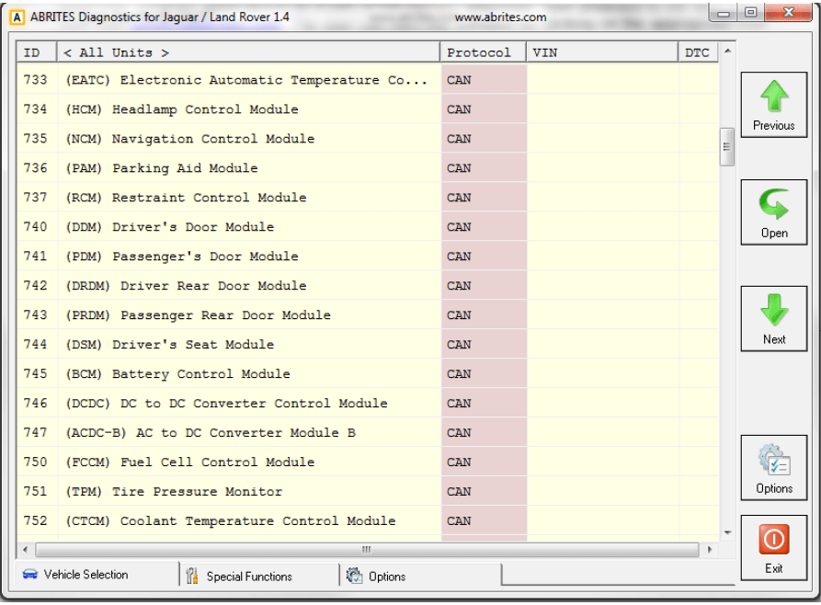Screen dimensions: 821x605
Task: Click the horizontal scrollbar right arrow
Action: (x=710, y=550)
